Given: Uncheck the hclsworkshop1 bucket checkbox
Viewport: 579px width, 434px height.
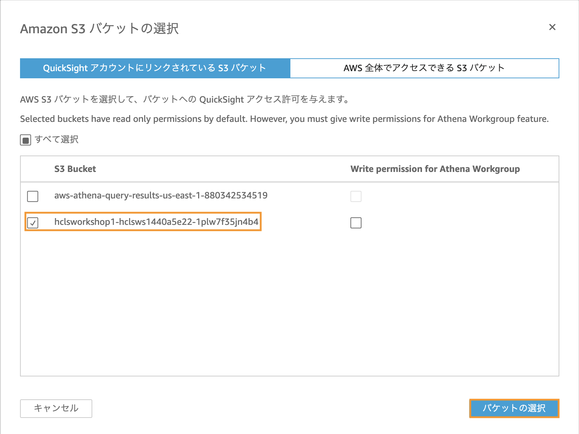Looking at the screenshot, I should pos(33,223).
